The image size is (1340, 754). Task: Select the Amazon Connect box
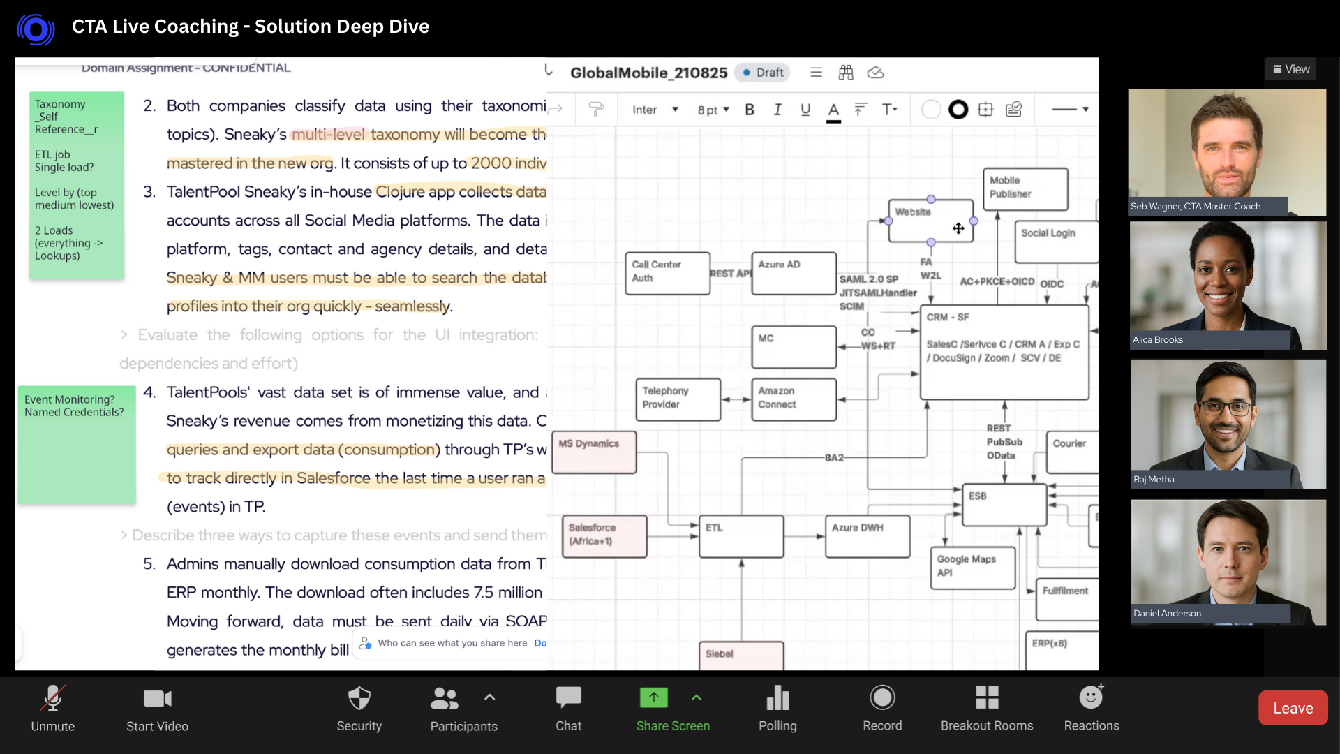pyautogui.click(x=794, y=399)
